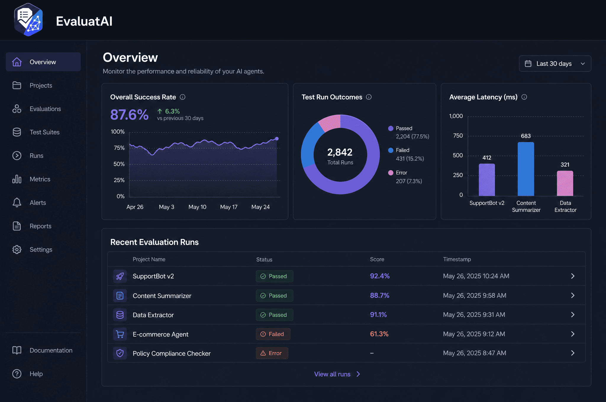Click the Content Summarizer latency bar
Viewport: 606px width, 402px height.
pos(526,169)
